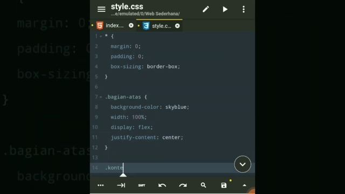Click the 'display: flex;' line

(x=132, y=127)
